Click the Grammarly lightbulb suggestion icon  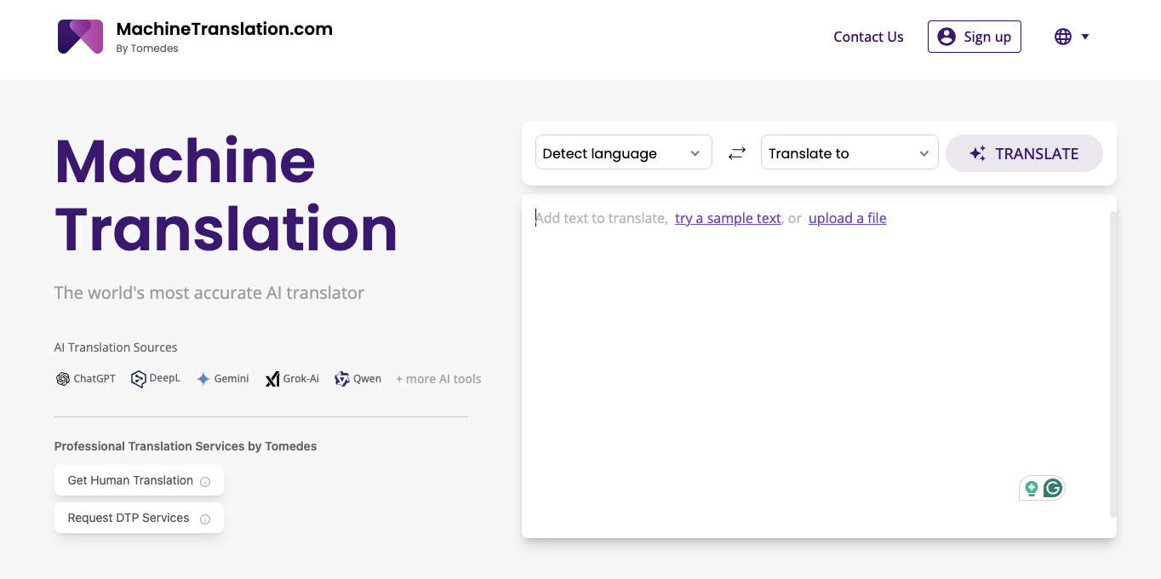click(x=1031, y=488)
